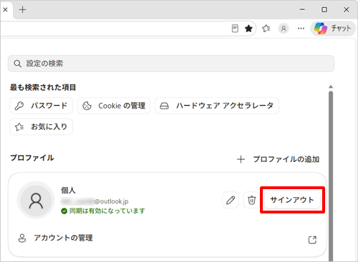Click the pencil edit profile icon
358x262 pixels.
pos(231,200)
